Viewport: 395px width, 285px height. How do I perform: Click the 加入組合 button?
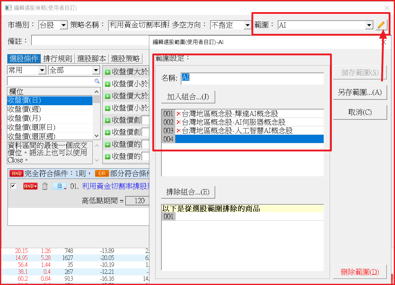188,97
